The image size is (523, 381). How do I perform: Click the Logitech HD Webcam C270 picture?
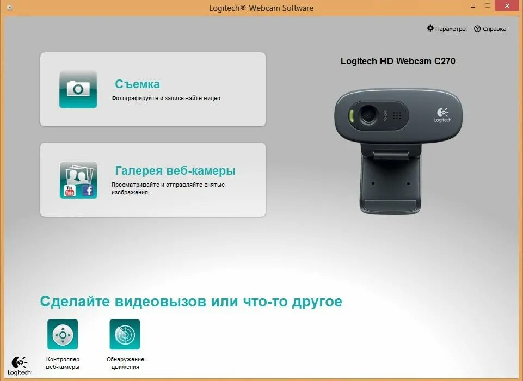pos(398,151)
